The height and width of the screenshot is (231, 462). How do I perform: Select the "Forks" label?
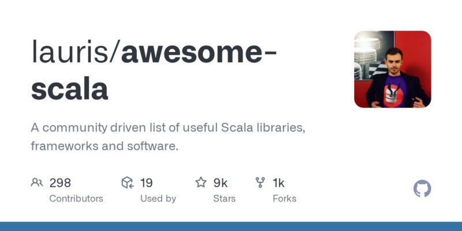point(284,199)
